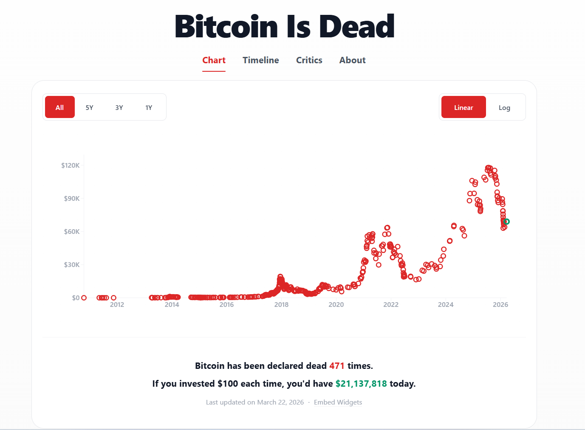Click the Last updated date text
Screen dimensions: 585x430
pyautogui.click(x=255, y=402)
